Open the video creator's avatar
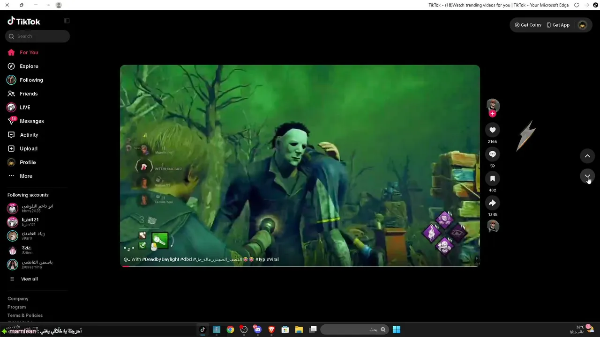Screen dimensions: 600x337 [493, 105]
